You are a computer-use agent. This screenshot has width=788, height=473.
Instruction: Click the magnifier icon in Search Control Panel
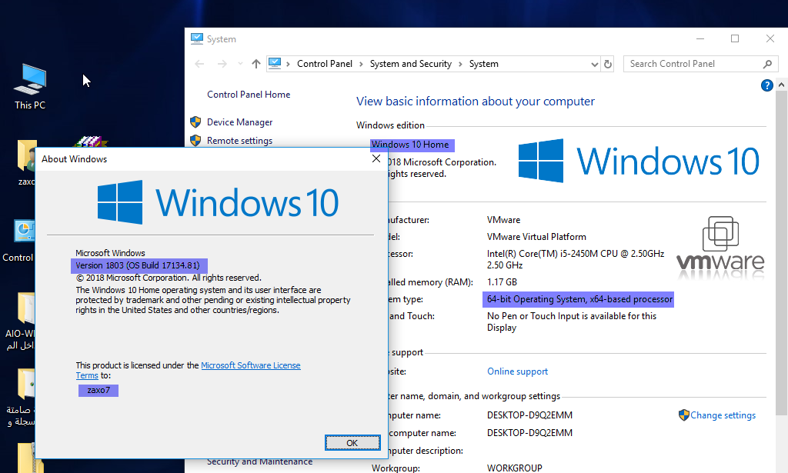pos(766,64)
